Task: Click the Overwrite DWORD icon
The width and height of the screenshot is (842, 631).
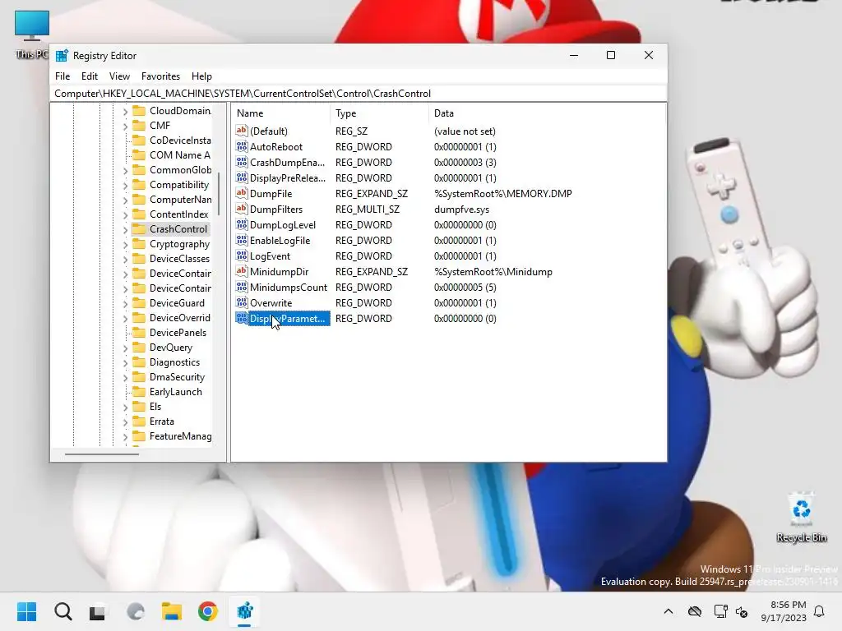Action: point(242,302)
